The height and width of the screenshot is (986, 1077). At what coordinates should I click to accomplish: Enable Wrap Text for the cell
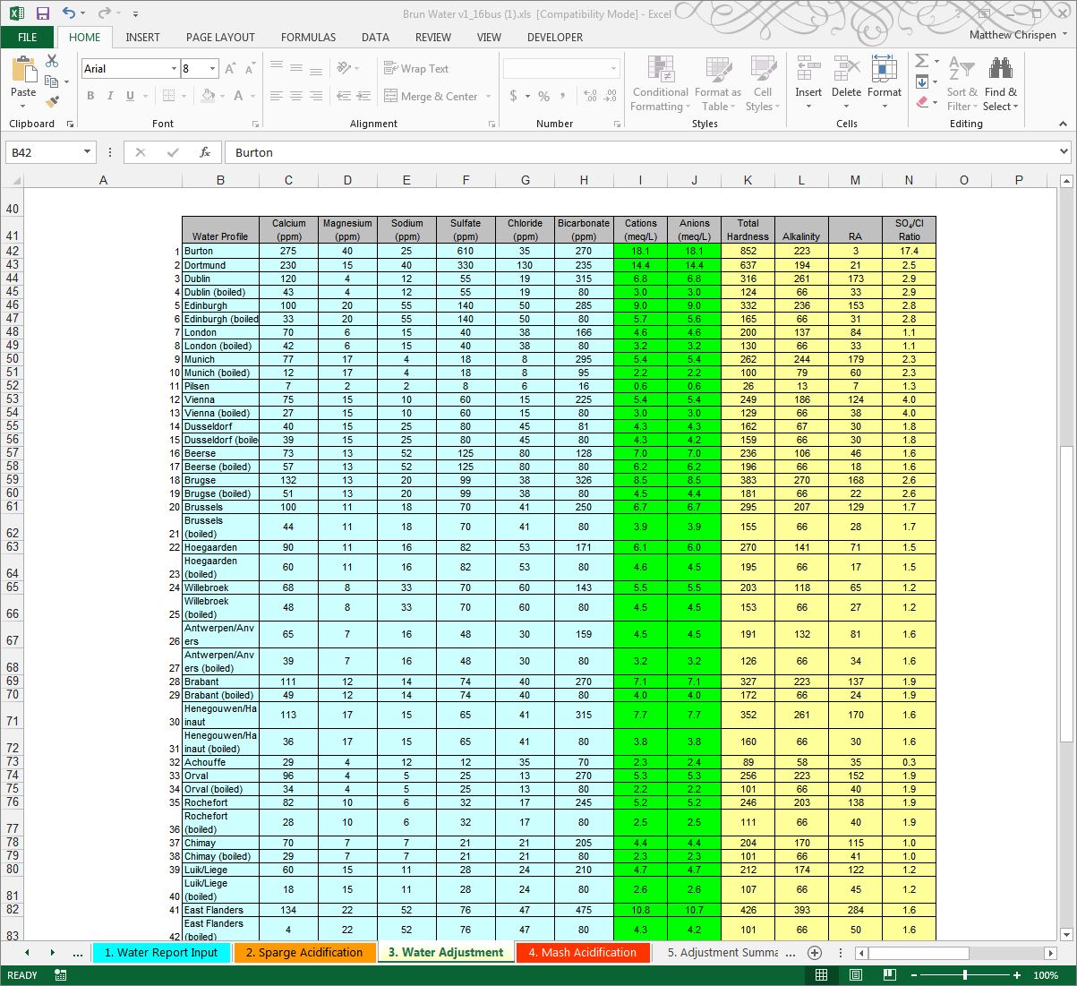pos(417,68)
